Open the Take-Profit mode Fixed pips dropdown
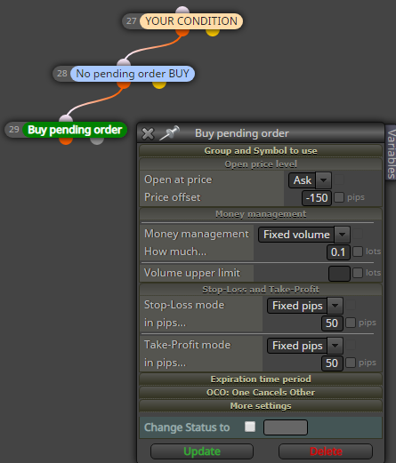Screen dimensions: 396x463 click(x=305, y=346)
